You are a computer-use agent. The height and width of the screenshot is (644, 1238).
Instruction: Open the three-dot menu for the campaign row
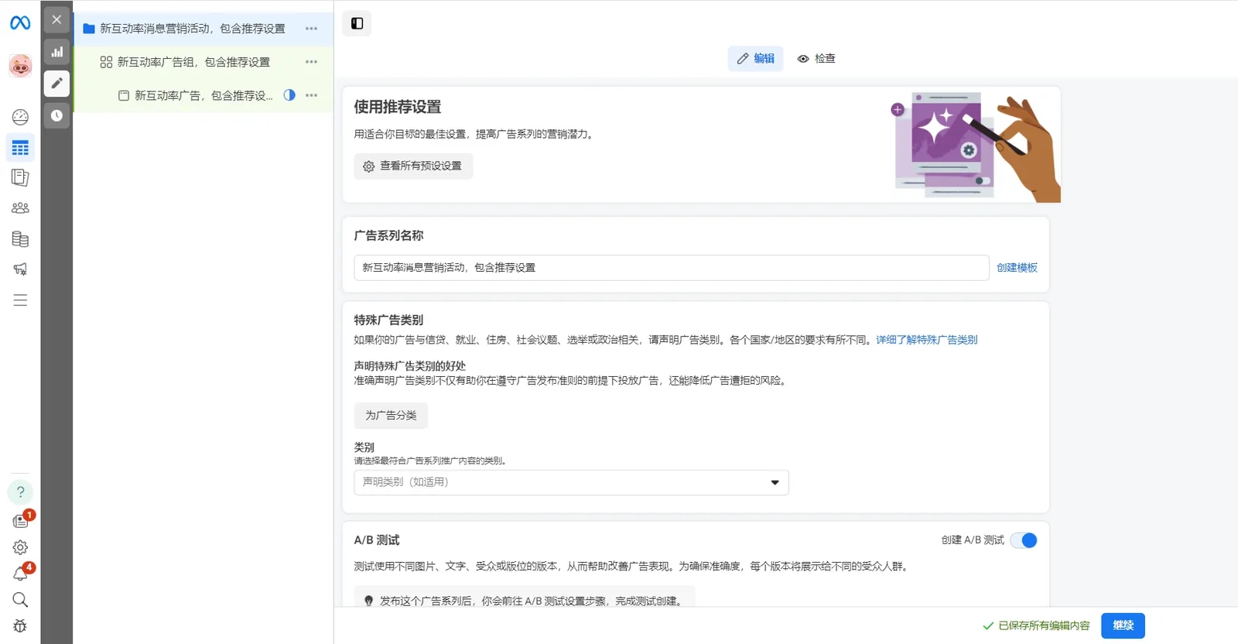[x=311, y=29]
